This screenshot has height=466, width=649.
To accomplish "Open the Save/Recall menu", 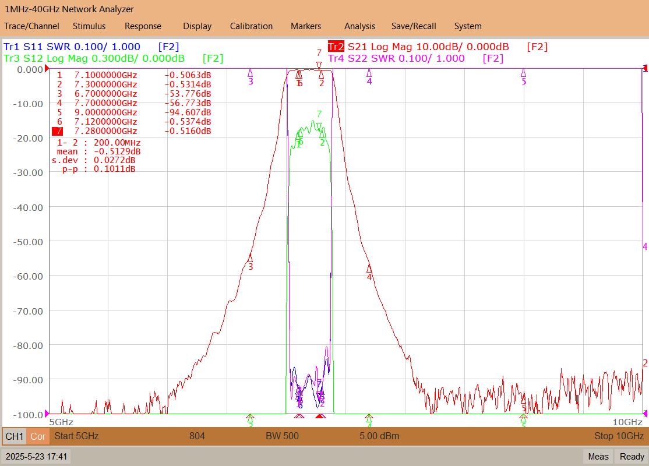I will point(414,26).
